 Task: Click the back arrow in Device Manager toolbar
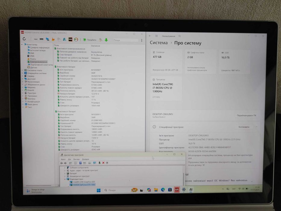[61, 163]
